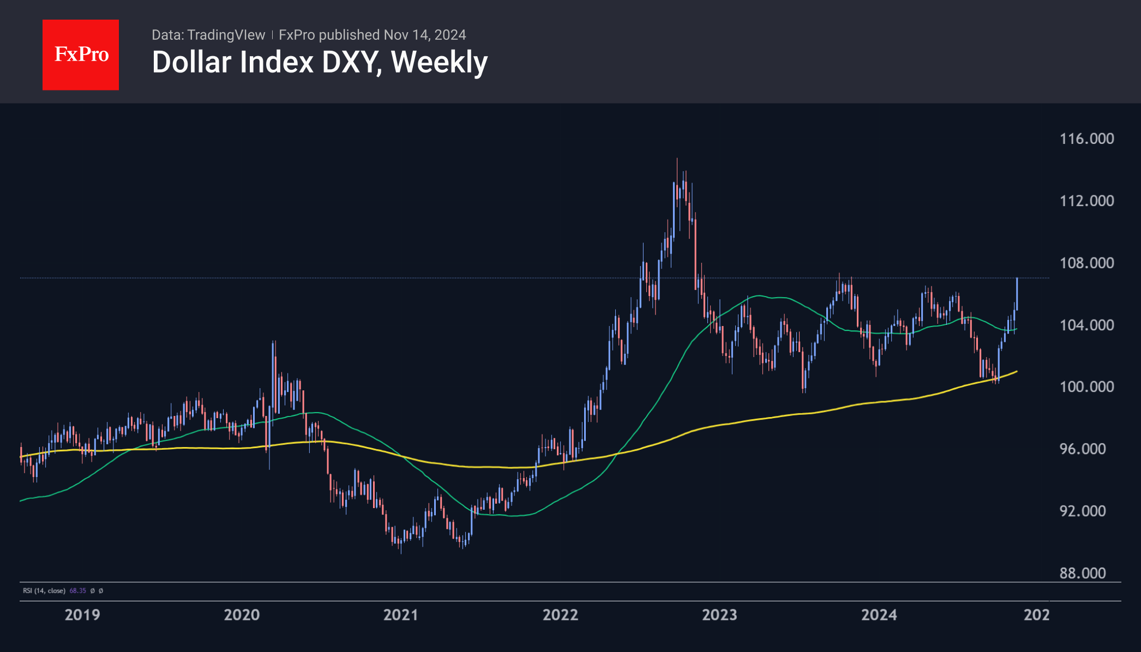
Task: Click the 104.000 price axis label
Action: point(1086,325)
